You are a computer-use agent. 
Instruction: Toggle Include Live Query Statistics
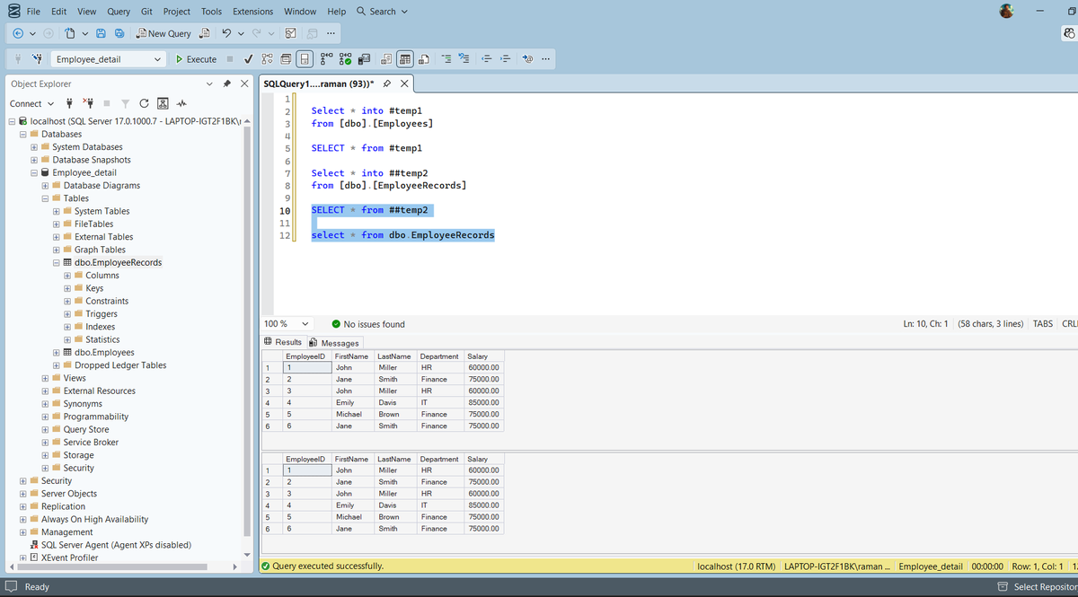345,59
